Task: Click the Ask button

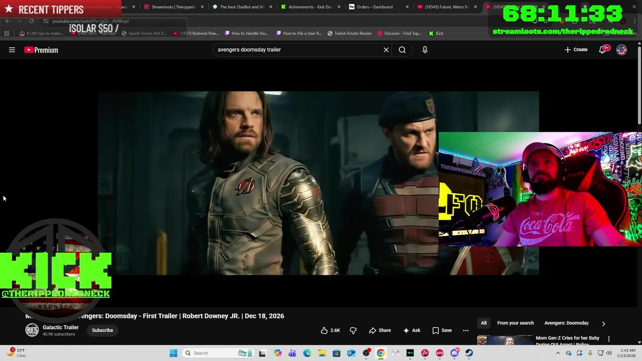Action: tap(412, 330)
